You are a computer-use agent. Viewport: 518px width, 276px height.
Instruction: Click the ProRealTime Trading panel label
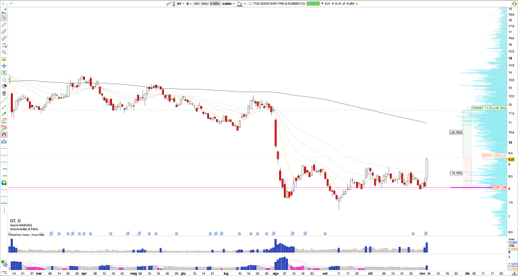[x=21, y=234]
